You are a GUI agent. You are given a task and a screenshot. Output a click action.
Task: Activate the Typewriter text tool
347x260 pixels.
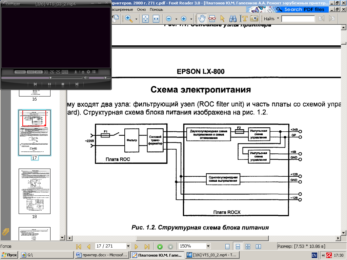pyautogui.click(x=244, y=19)
